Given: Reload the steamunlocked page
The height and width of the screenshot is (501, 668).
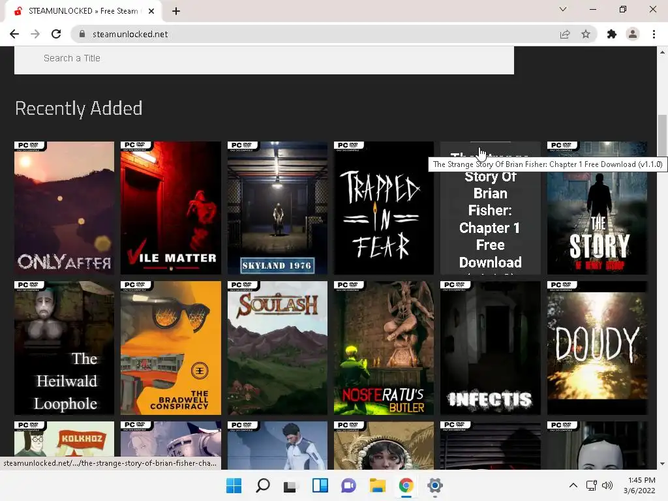Looking at the screenshot, I should tap(56, 34).
